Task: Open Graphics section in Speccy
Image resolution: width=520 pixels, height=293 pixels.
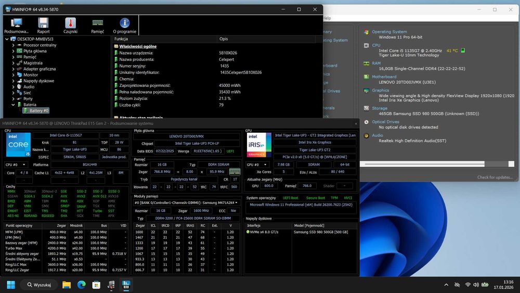Action: click(380, 90)
